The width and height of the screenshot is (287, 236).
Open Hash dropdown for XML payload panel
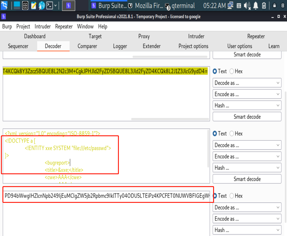(x=247, y=168)
